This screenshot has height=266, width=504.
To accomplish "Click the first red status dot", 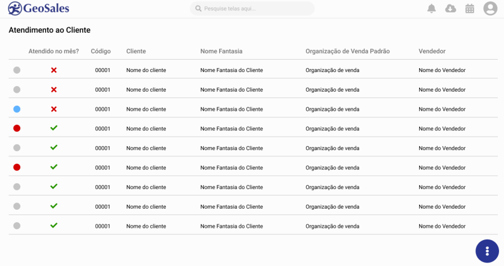I will click(x=17, y=128).
